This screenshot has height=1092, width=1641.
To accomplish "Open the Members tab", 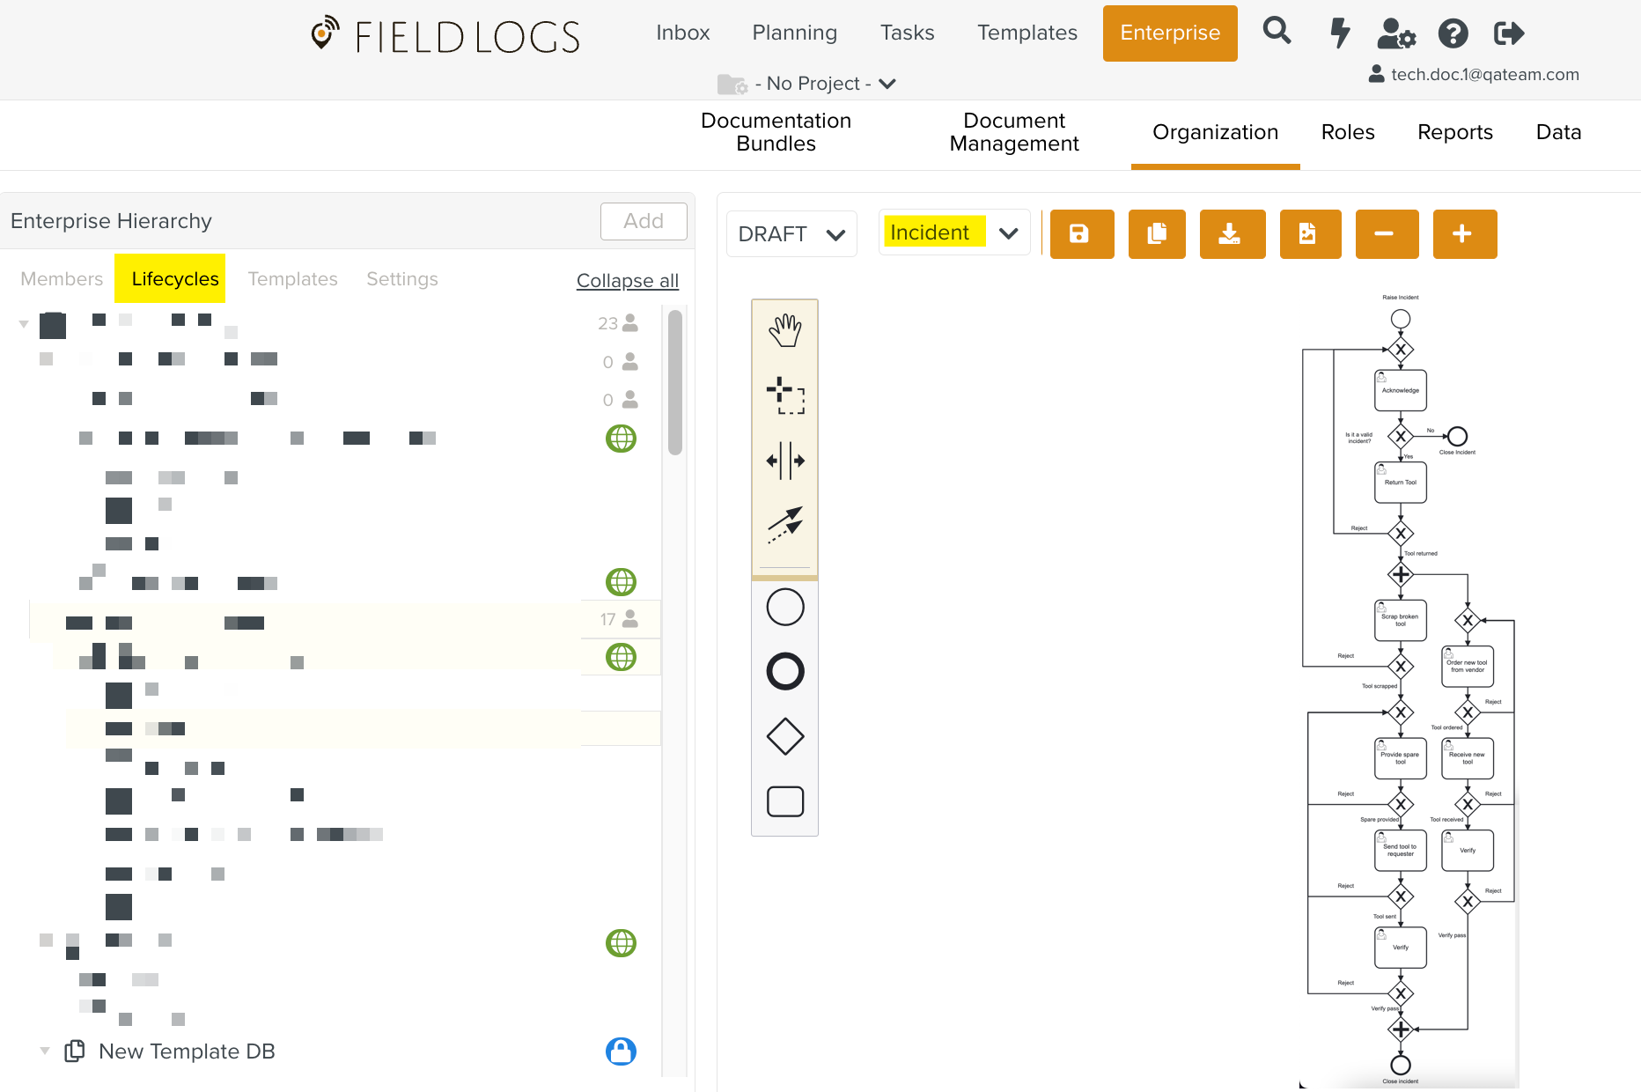I will click(x=62, y=279).
